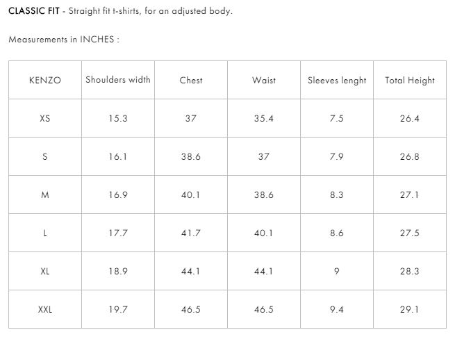Click the L chest value 41.7

[191, 233]
